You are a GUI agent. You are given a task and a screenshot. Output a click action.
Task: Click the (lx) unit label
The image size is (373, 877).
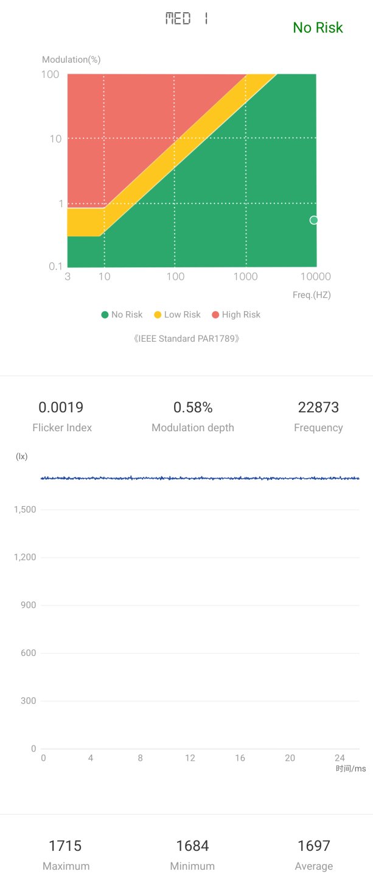(21, 456)
